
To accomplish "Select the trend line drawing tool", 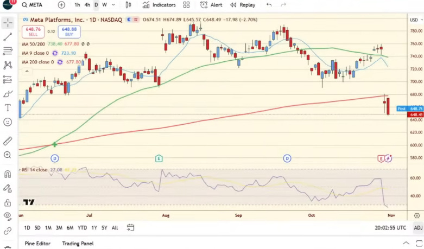I will [8, 37].
